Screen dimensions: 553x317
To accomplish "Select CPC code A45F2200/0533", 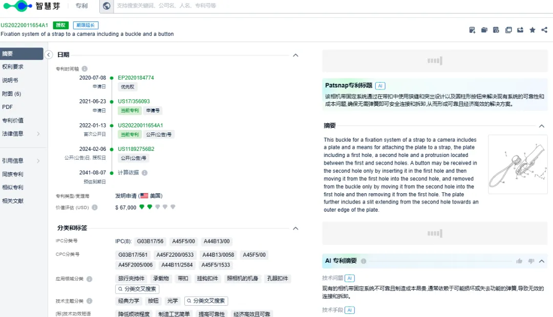I will (x=175, y=255).
